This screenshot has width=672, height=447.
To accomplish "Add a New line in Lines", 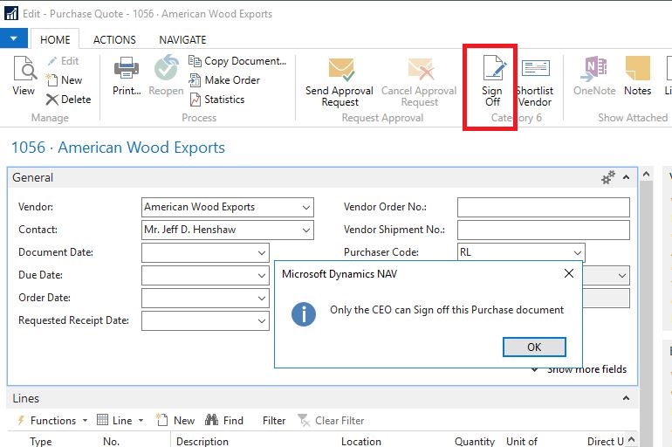I will click(175, 421).
